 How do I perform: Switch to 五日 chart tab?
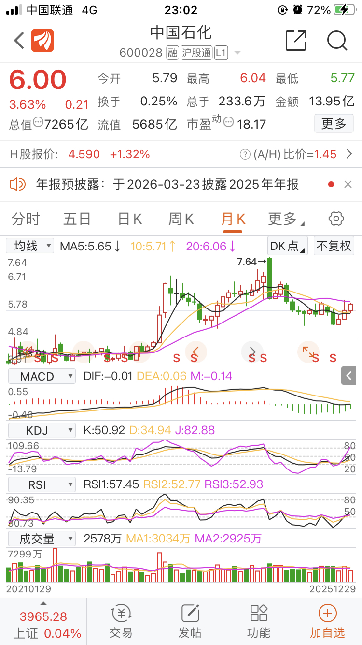tap(77, 219)
